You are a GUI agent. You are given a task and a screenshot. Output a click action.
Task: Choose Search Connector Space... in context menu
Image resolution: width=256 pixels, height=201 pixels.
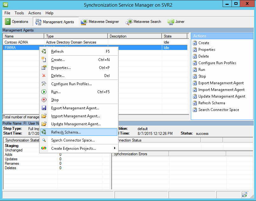79,140
